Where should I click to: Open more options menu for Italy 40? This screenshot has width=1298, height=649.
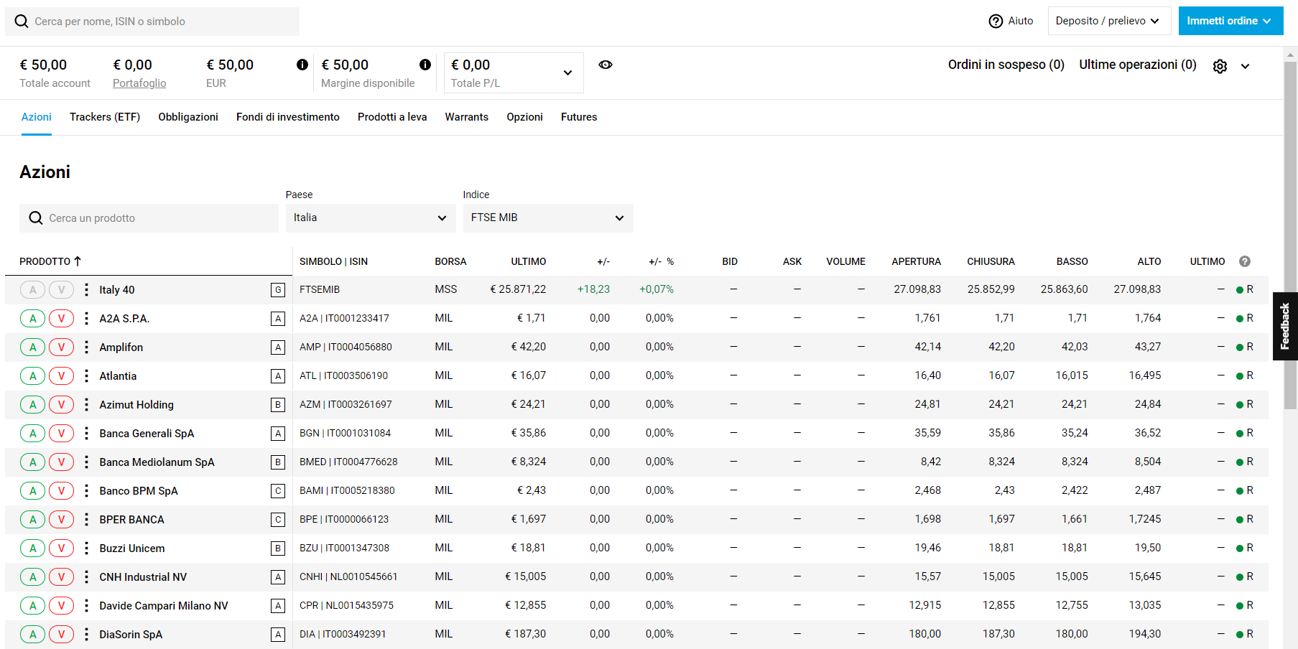86,290
